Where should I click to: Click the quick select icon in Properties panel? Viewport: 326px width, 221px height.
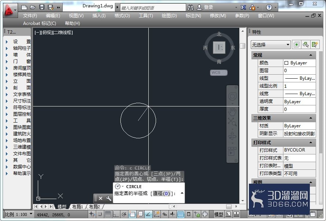coord(315,45)
